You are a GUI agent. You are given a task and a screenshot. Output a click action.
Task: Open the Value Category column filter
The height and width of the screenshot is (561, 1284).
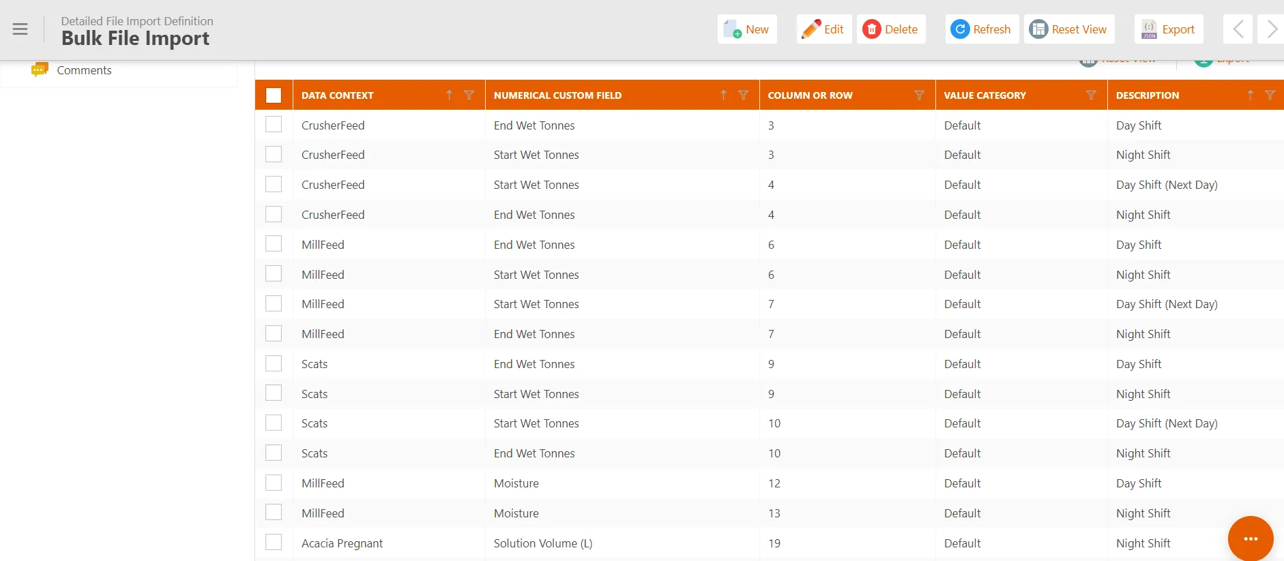[1091, 95]
